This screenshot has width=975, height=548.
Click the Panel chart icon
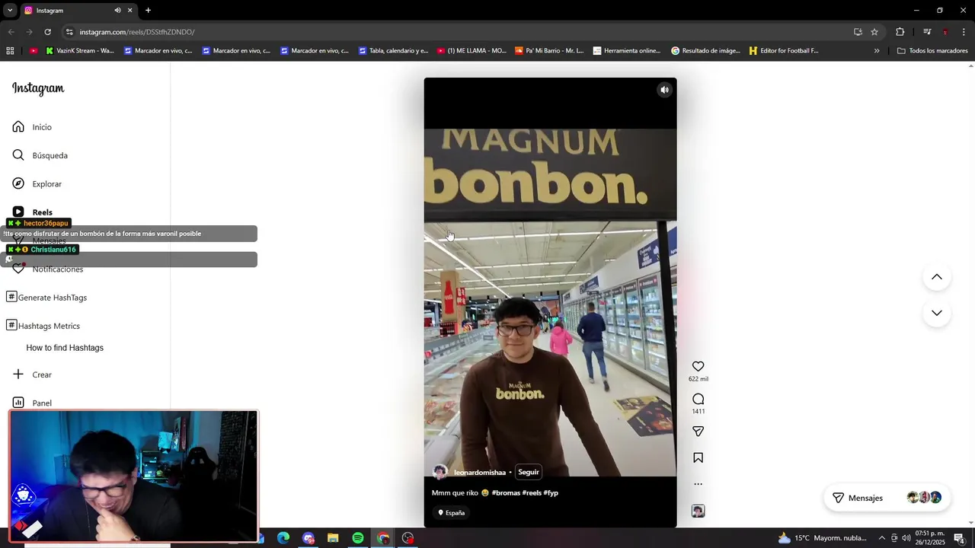(18, 403)
